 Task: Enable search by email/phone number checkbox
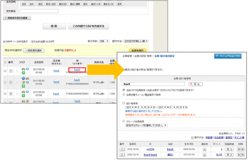(x=124, y=94)
